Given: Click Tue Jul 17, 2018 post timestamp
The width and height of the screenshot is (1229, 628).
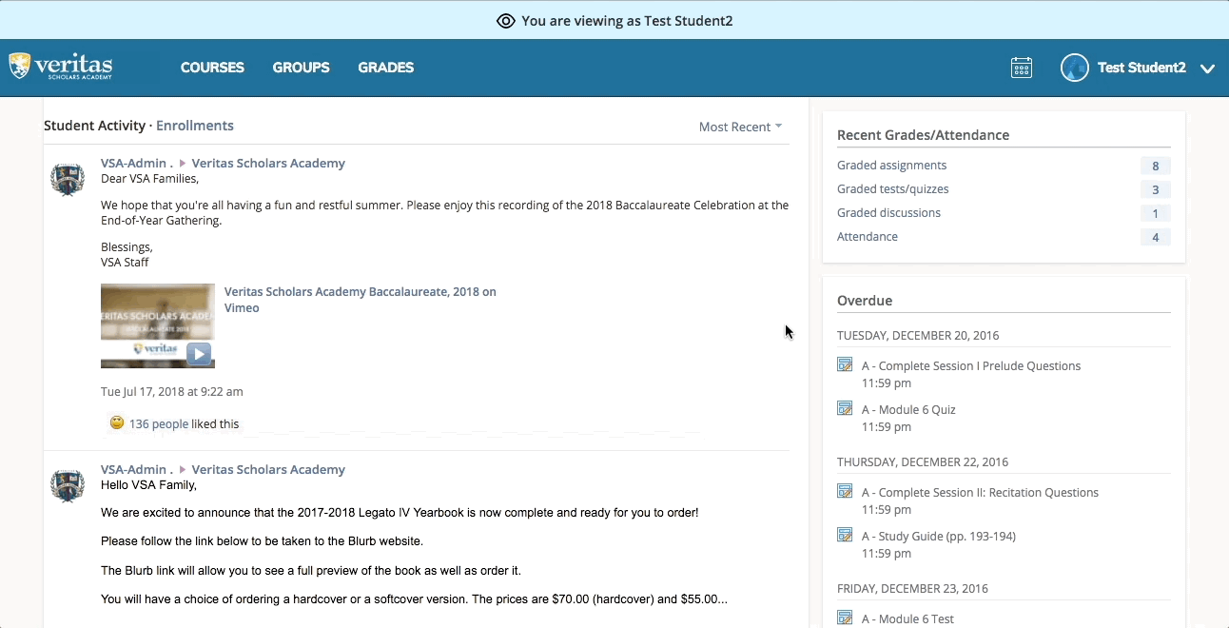Looking at the screenshot, I should (171, 392).
